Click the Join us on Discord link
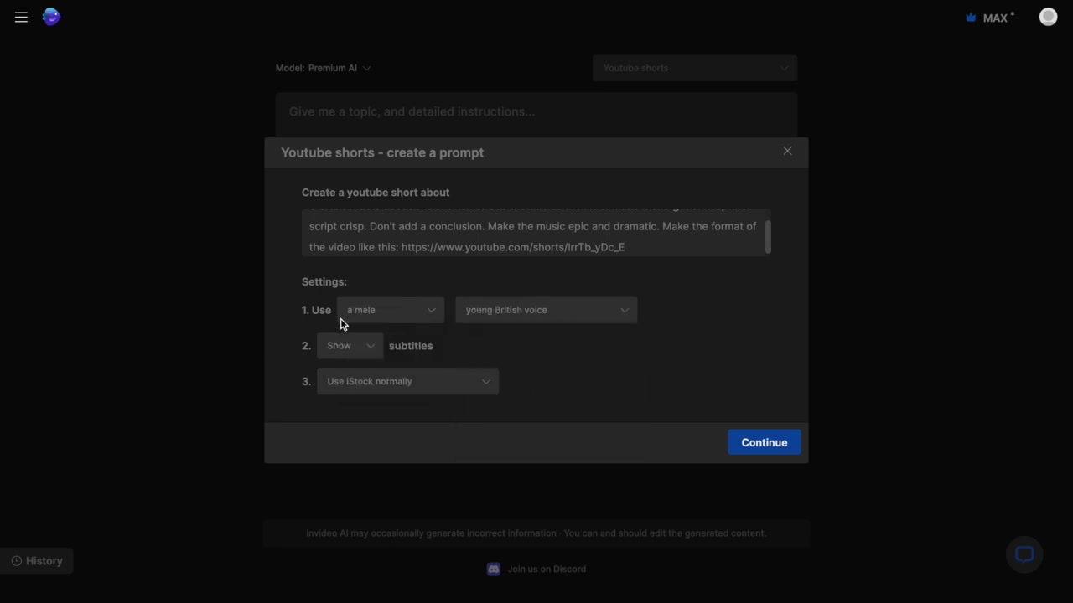 [547, 569]
